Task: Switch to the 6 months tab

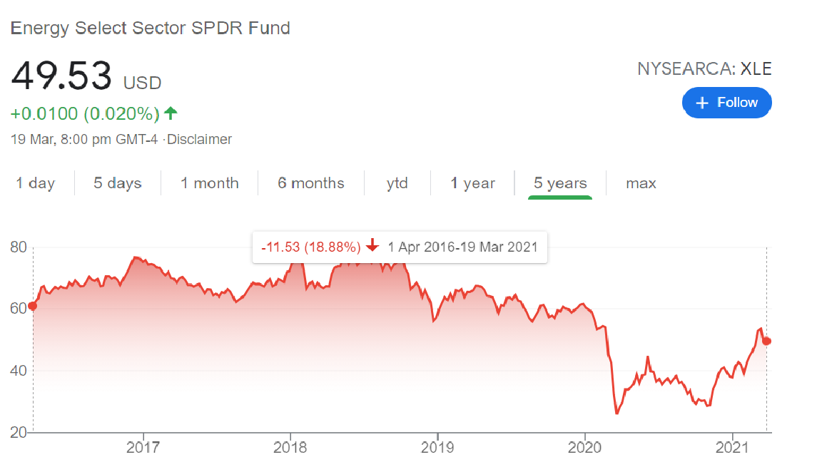Action: [311, 183]
